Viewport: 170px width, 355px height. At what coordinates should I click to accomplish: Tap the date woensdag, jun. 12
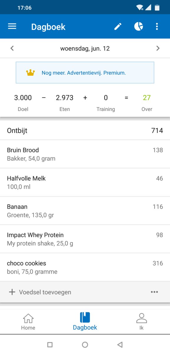pyautogui.click(x=85, y=48)
